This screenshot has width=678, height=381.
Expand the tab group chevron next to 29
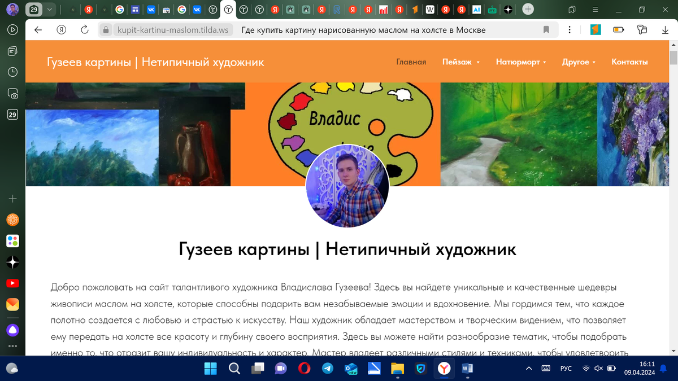pyautogui.click(x=49, y=10)
